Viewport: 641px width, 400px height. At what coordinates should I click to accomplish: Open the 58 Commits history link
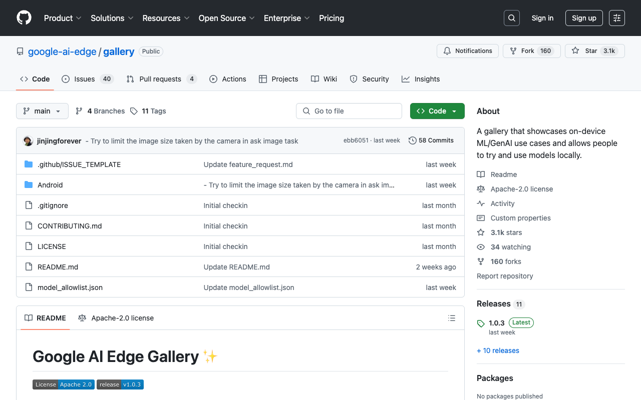pyautogui.click(x=431, y=140)
